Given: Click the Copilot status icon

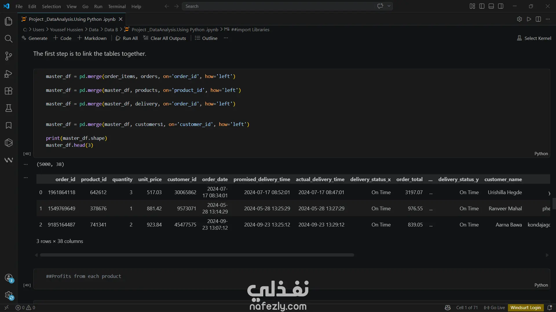Looking at the screenshot, I should pyautogui.click(x=448, y=308).
